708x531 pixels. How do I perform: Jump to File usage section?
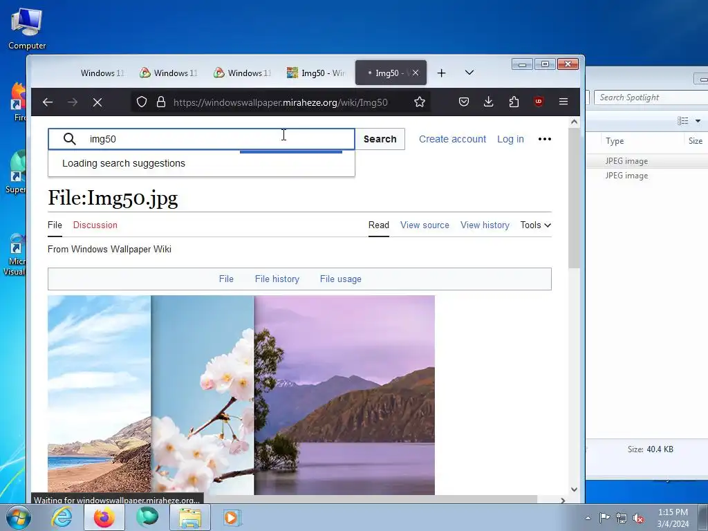[x=340, y=279]
